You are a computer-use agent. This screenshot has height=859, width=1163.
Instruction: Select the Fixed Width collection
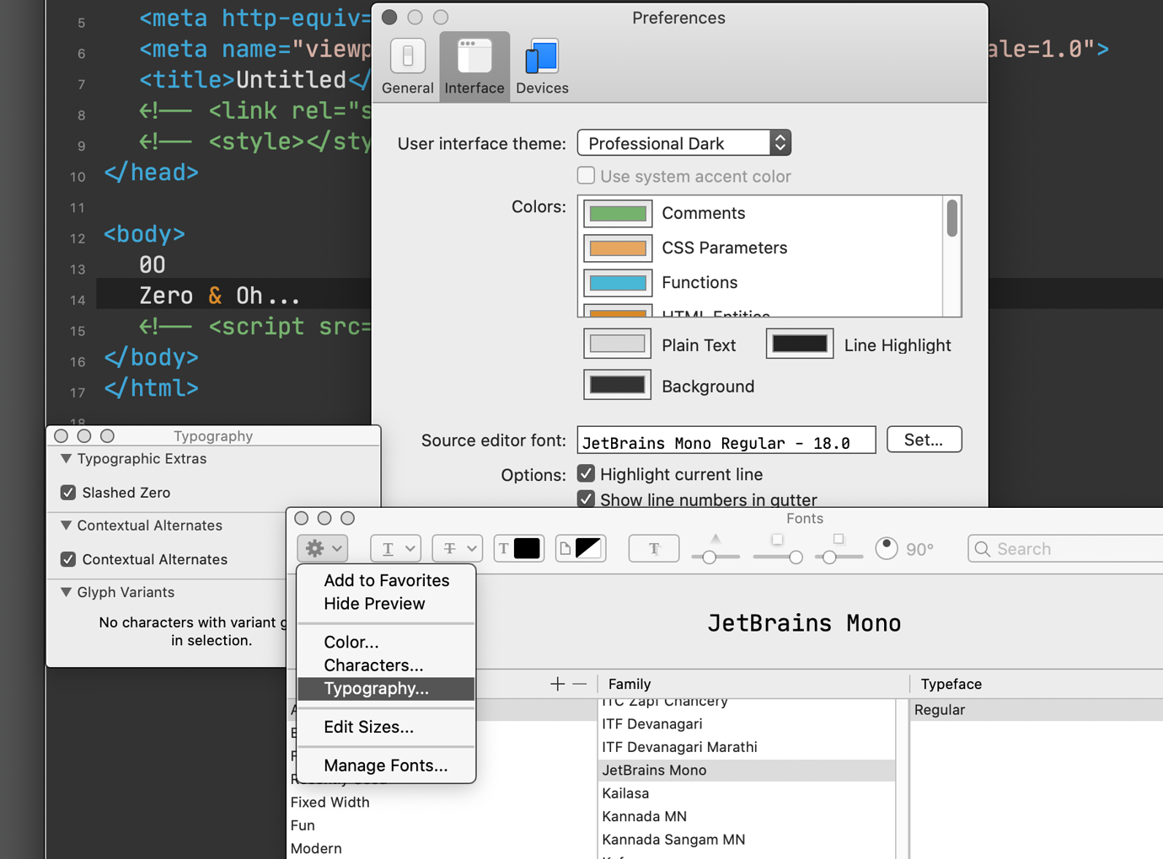pyautogui.click(x=330, y=803)
